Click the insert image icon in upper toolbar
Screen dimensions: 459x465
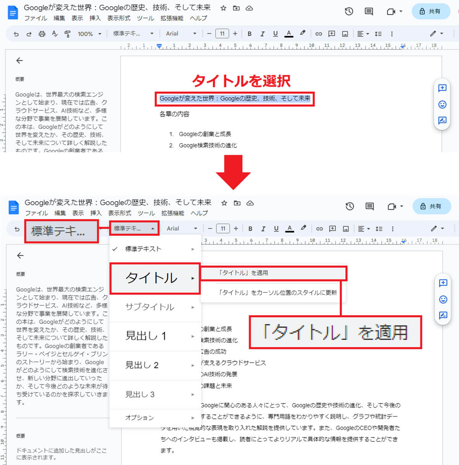(345, 34)
